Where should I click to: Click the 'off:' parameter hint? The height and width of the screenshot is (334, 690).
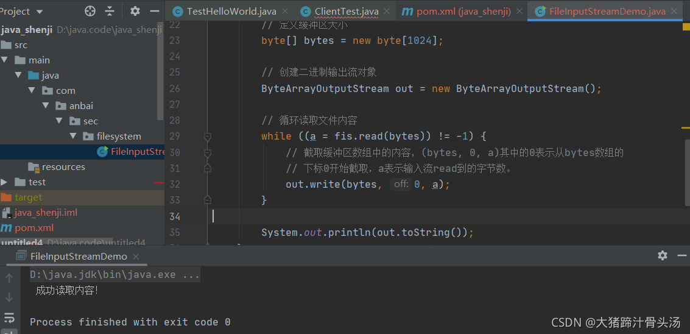pyautogui.click(x=401, y=184)
